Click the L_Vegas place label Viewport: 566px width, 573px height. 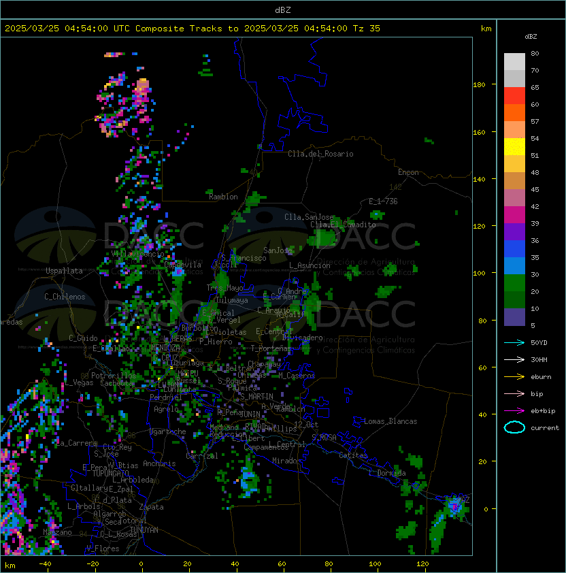click(x=79, y=382)
